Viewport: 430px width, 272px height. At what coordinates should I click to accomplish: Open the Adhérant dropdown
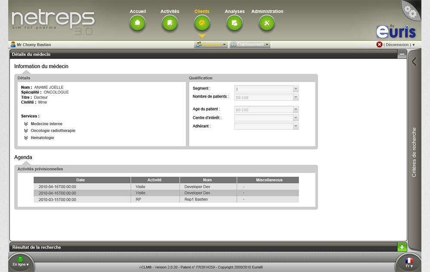click(296, 126)
